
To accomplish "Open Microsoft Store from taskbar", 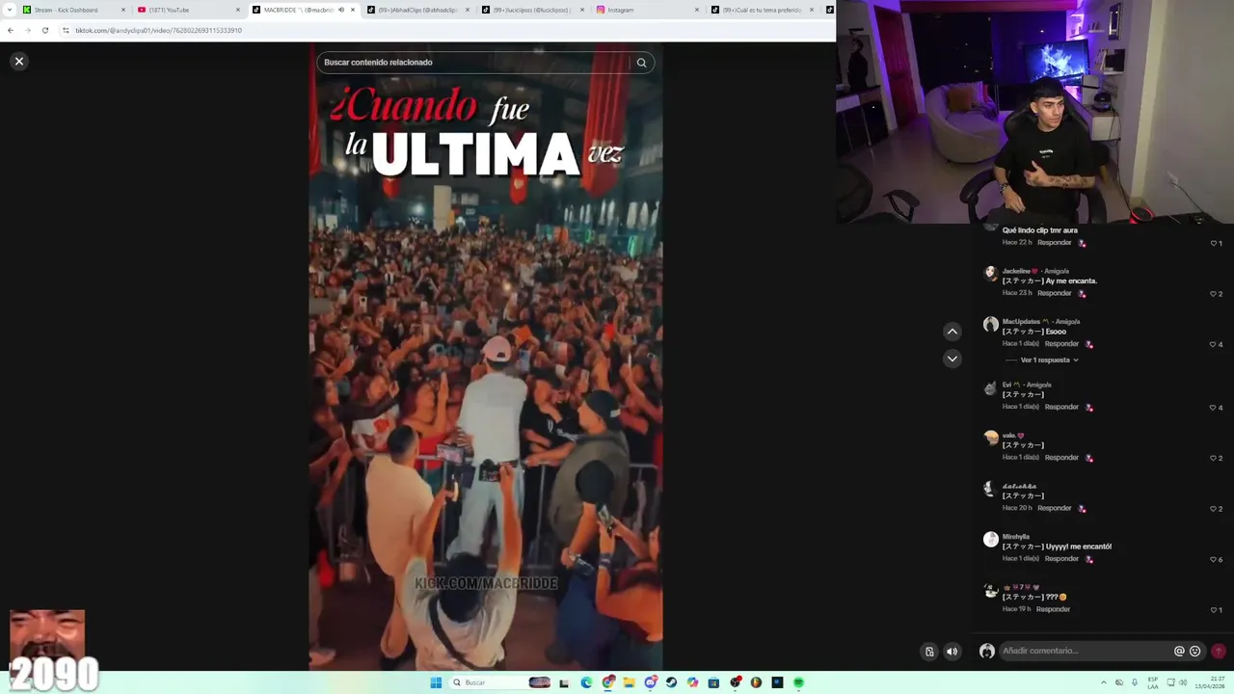I will [x=713, y=682].
